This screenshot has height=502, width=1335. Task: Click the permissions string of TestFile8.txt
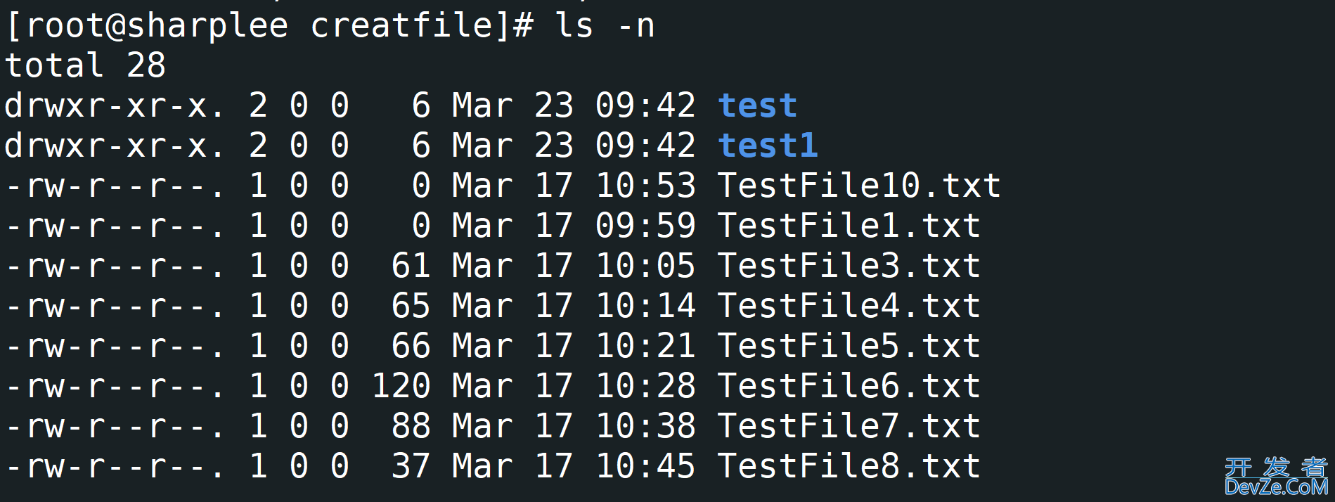coord(114,467)
